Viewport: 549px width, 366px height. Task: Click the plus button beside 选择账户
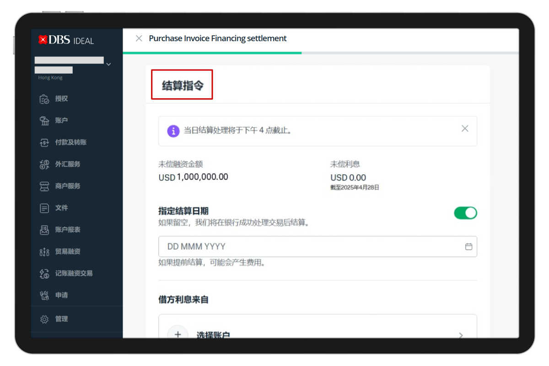[x=178, y=334]
